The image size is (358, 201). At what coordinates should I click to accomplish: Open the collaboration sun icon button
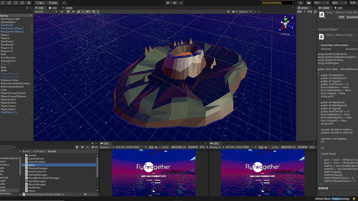pyautogui.click(x=301, y=3)
